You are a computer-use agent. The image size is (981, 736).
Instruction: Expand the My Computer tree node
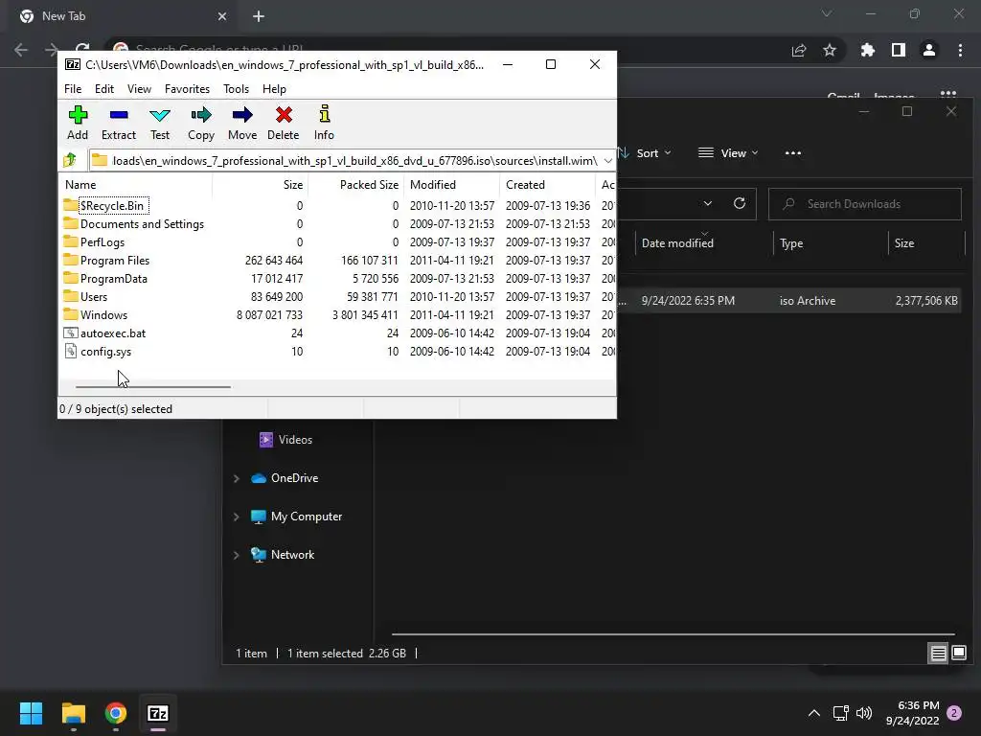pos(237,517)
